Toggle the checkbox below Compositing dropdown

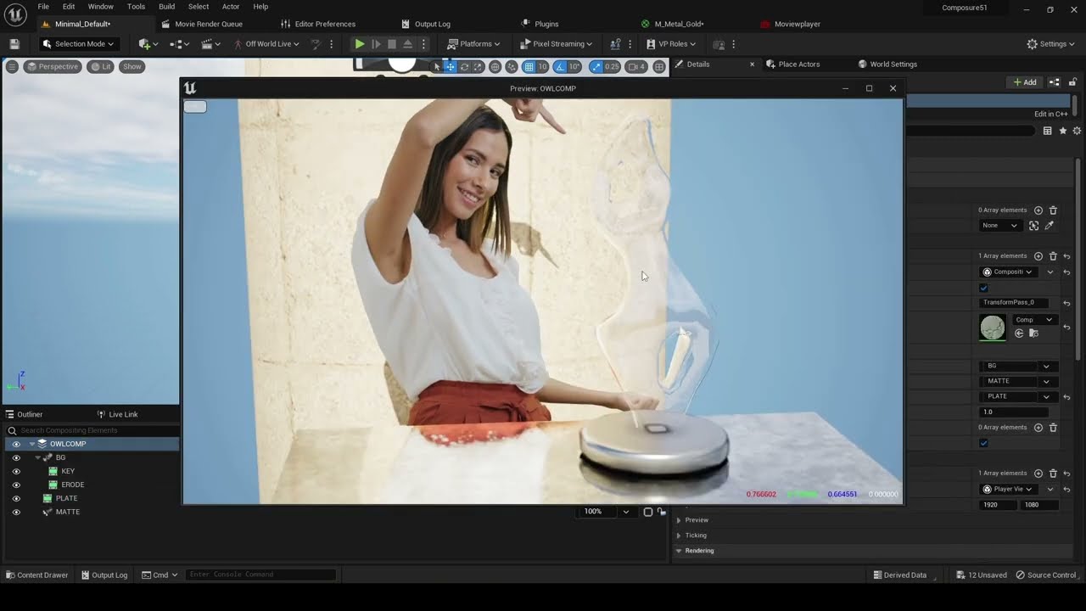pos(984,288)
